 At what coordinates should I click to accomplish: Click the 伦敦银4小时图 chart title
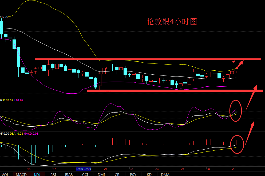pos(172,22)
